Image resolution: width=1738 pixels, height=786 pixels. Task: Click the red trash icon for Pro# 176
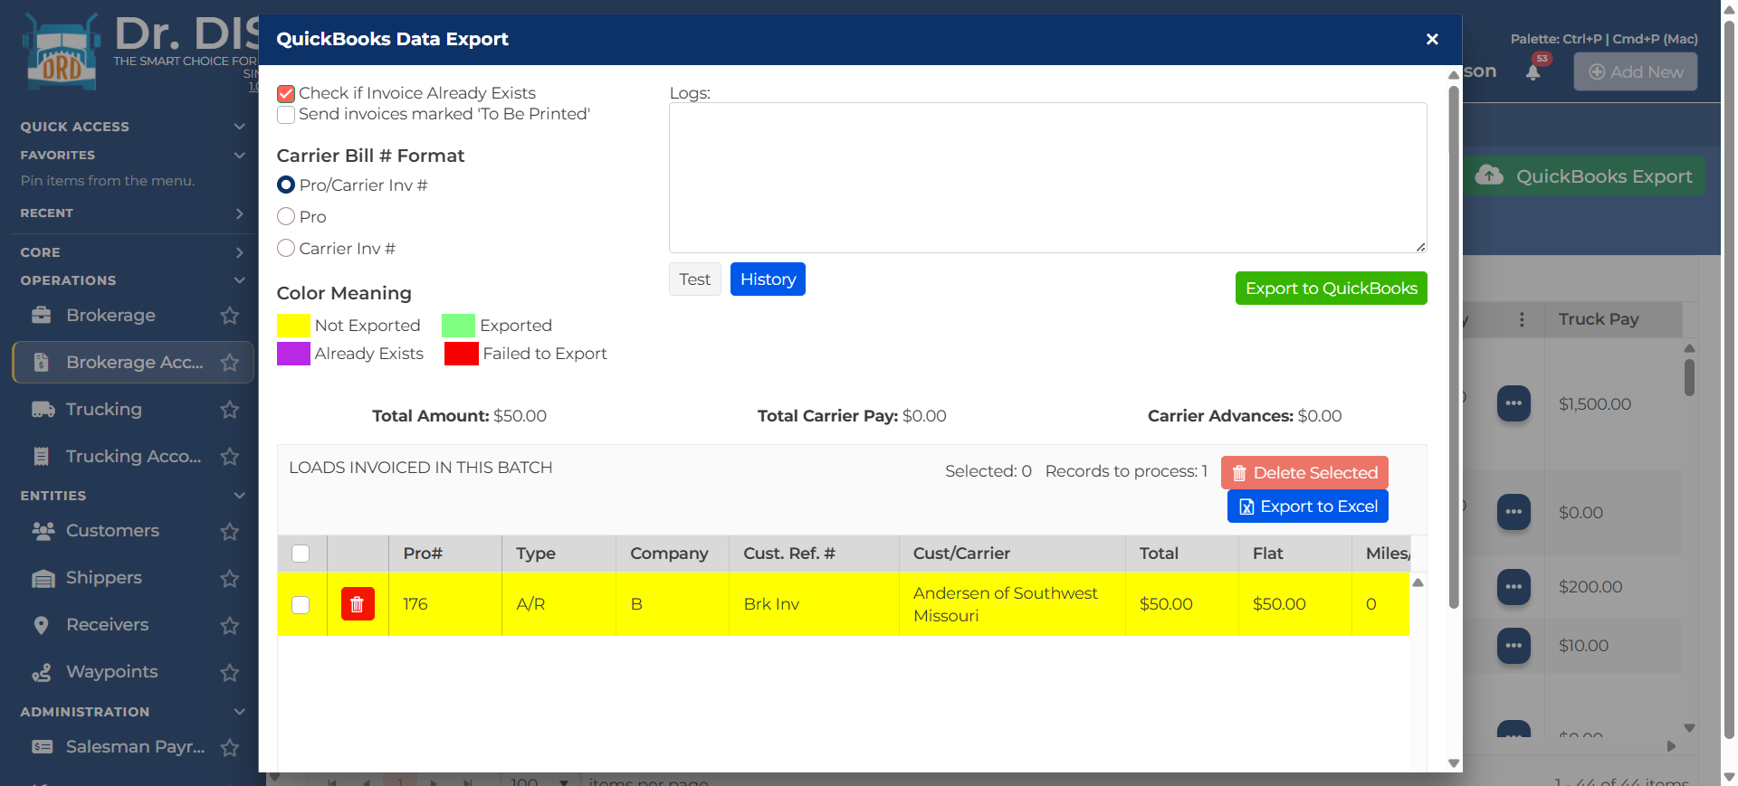(358, 604)
